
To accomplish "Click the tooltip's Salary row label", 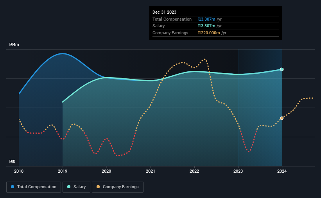I will point(159,26).
